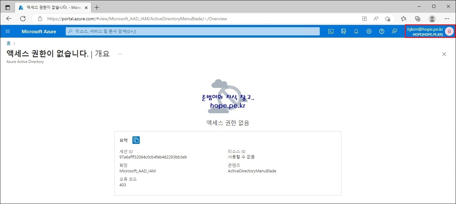Open the app available icon in address bar

tap(365, 19)
